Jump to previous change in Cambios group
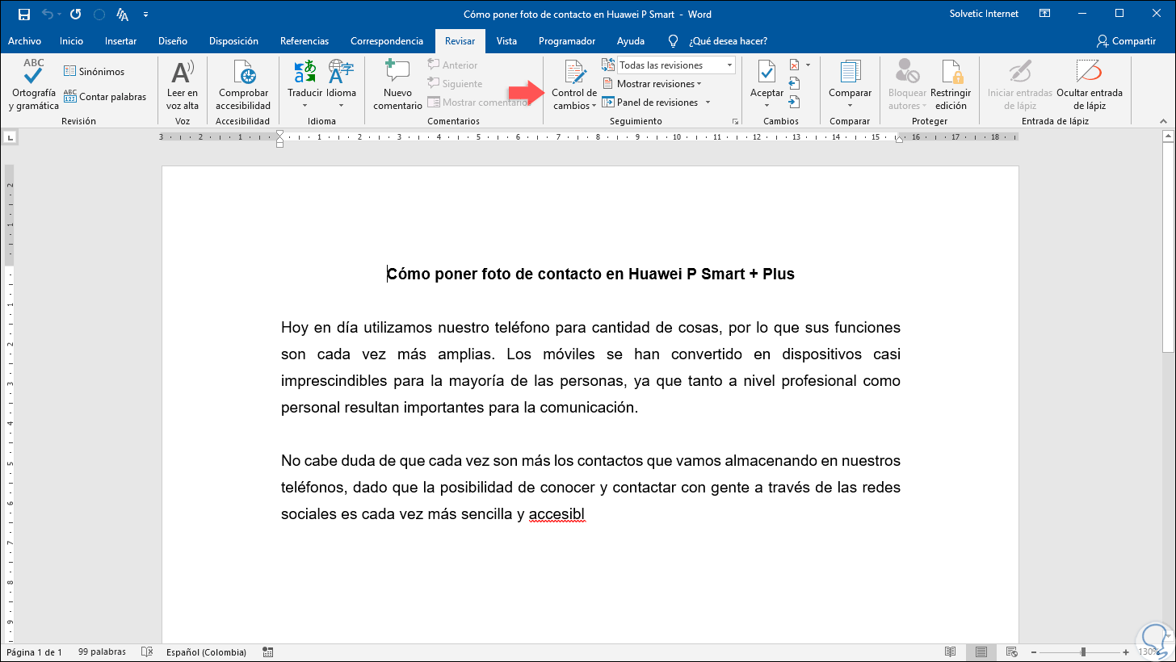The width and height of the screenshot is (1176, 662). (794, 83)
